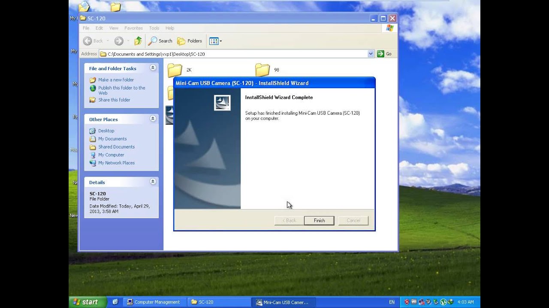Click Share this folder link
549x308 pixels.
point(114,100)
